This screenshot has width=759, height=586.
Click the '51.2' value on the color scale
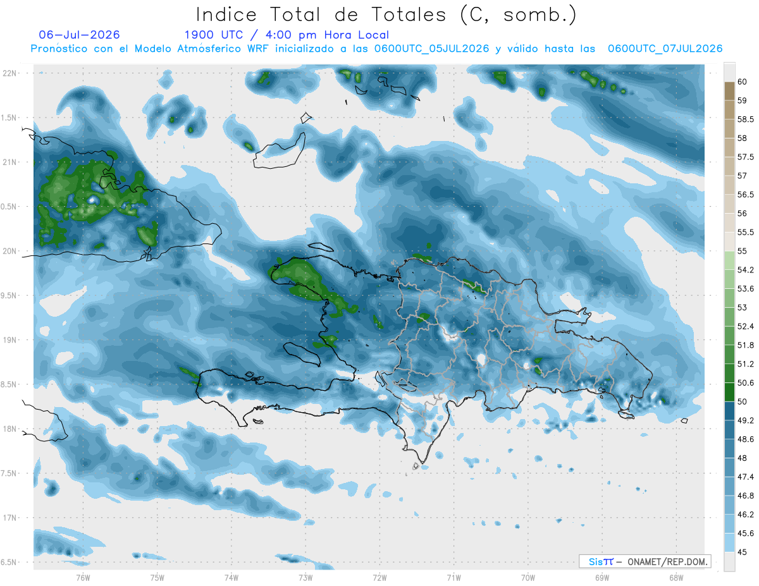pos(746,364)
